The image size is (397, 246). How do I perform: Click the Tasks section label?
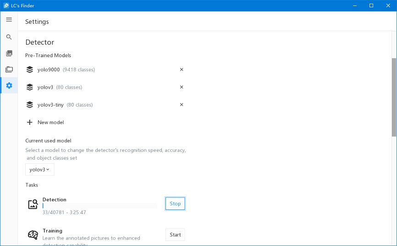(32, 185)
